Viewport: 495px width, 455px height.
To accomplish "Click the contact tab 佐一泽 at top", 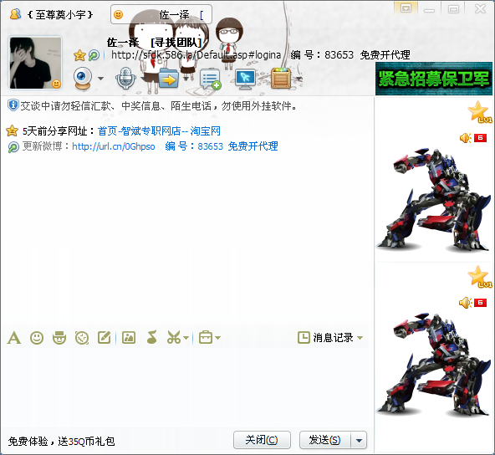I will (x=161, y=14).
